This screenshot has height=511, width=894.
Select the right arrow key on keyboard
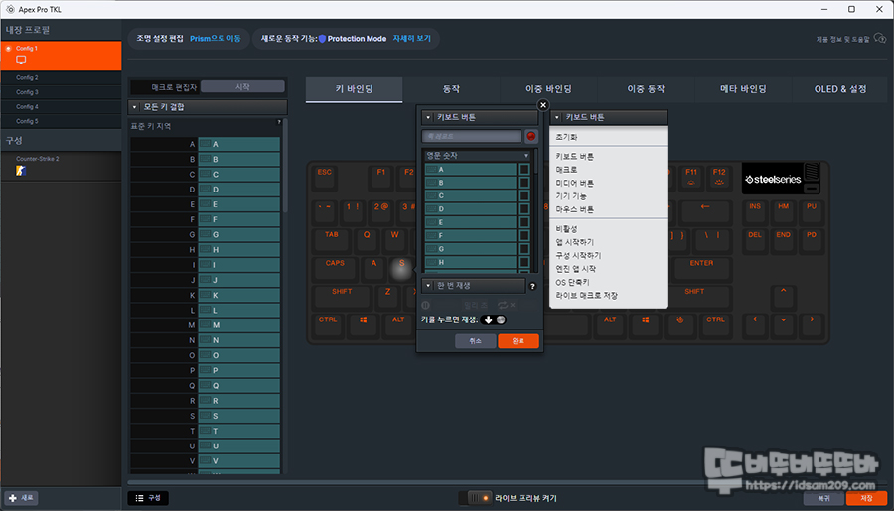click(812, 324)
